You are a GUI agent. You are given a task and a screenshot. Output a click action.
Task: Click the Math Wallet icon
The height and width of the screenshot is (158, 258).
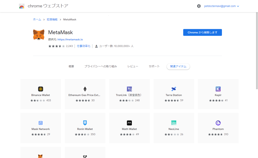pos(129,123)
